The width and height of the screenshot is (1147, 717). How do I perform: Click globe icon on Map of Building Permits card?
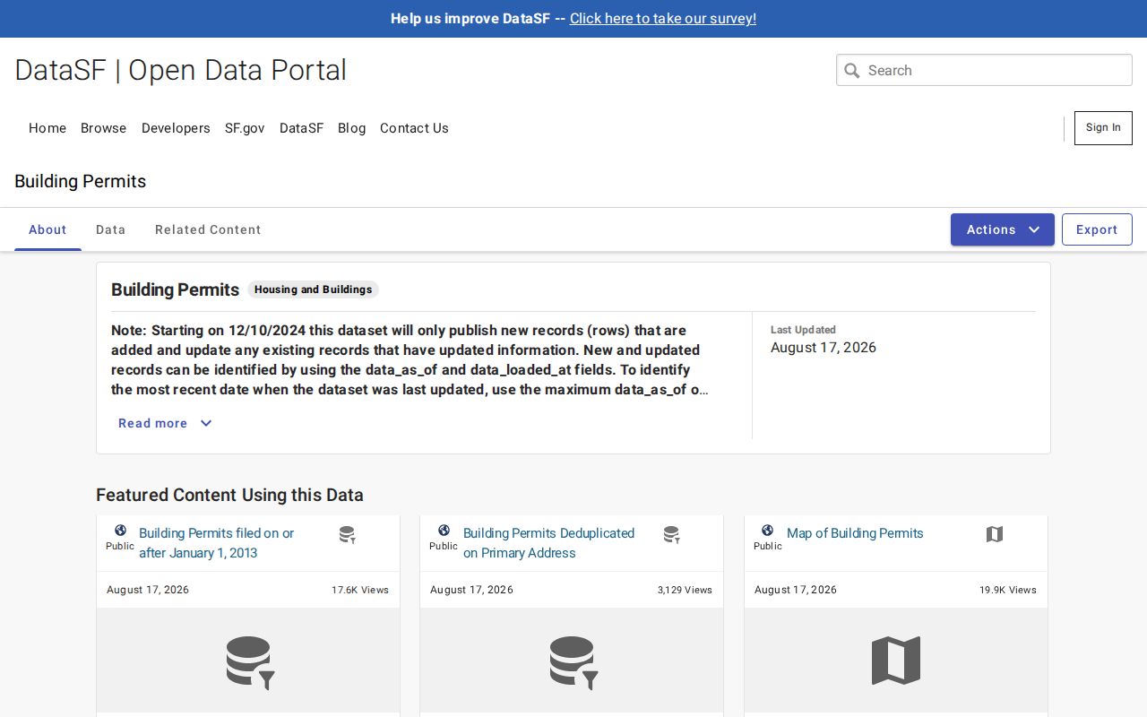click(x=767, y=531)
